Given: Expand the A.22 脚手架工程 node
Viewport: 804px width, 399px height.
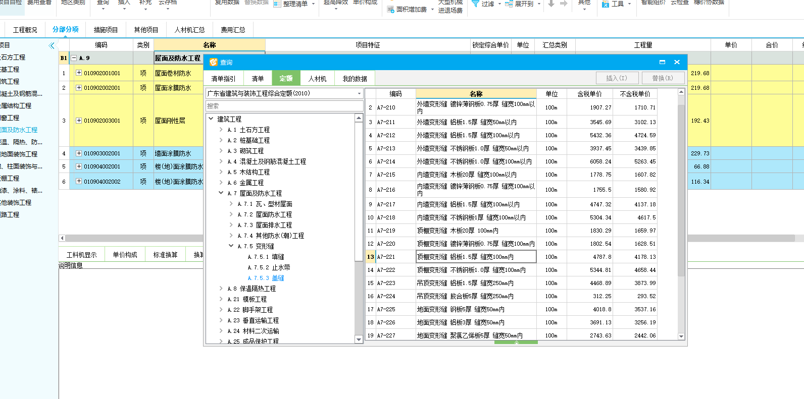Looking at the screenshot, I should coord(221,310).
